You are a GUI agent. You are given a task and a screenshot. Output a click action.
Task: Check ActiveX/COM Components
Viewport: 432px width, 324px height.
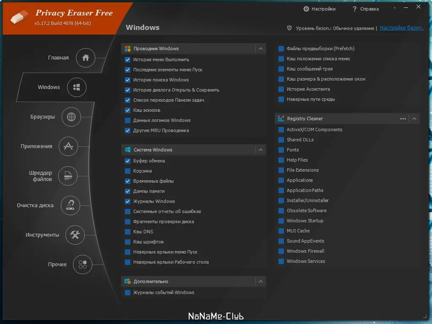coord(281,130)
